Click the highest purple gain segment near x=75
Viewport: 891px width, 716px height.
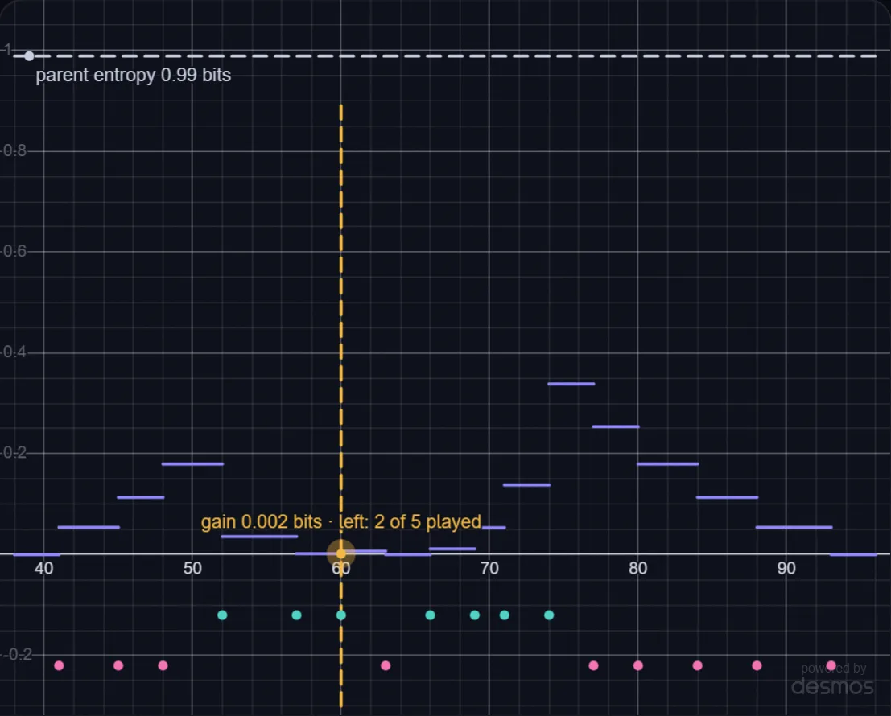pos(571,384)
